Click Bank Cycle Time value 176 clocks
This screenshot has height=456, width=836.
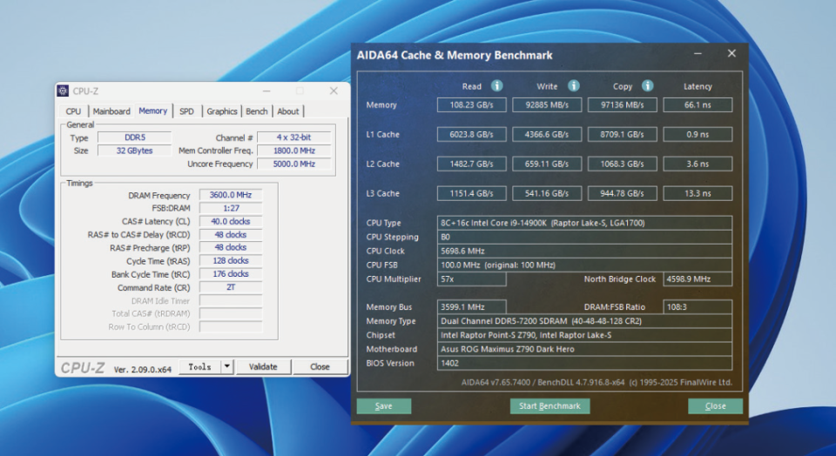[x=230, y=274]
